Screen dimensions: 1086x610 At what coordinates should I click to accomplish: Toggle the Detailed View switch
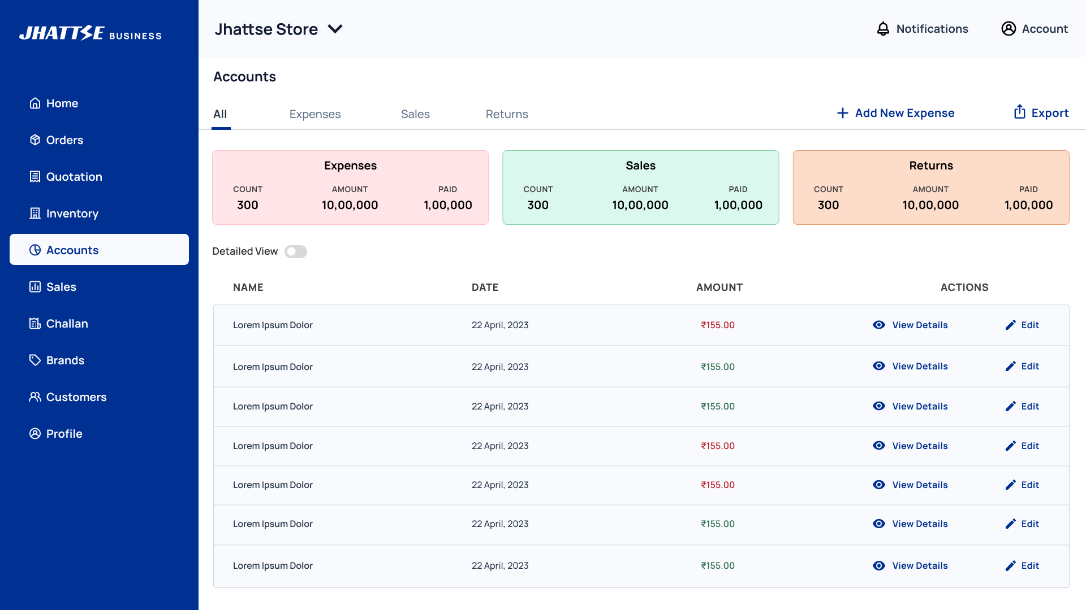(295, 251)
